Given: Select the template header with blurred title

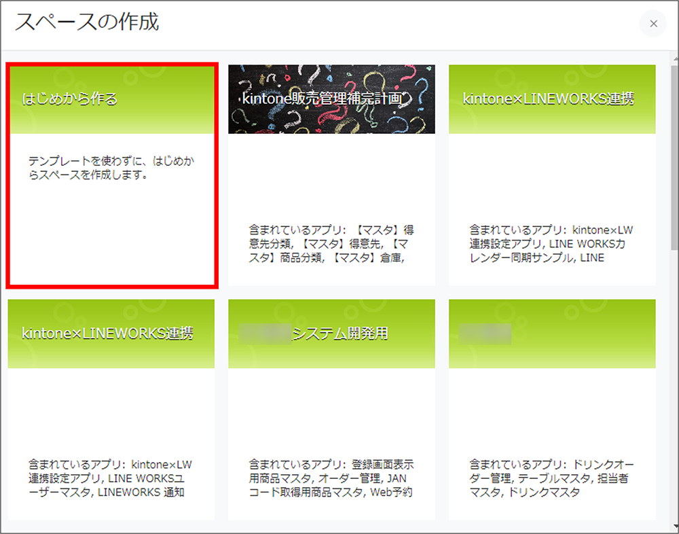Looking at the screenshot, I should coord(551,334).
